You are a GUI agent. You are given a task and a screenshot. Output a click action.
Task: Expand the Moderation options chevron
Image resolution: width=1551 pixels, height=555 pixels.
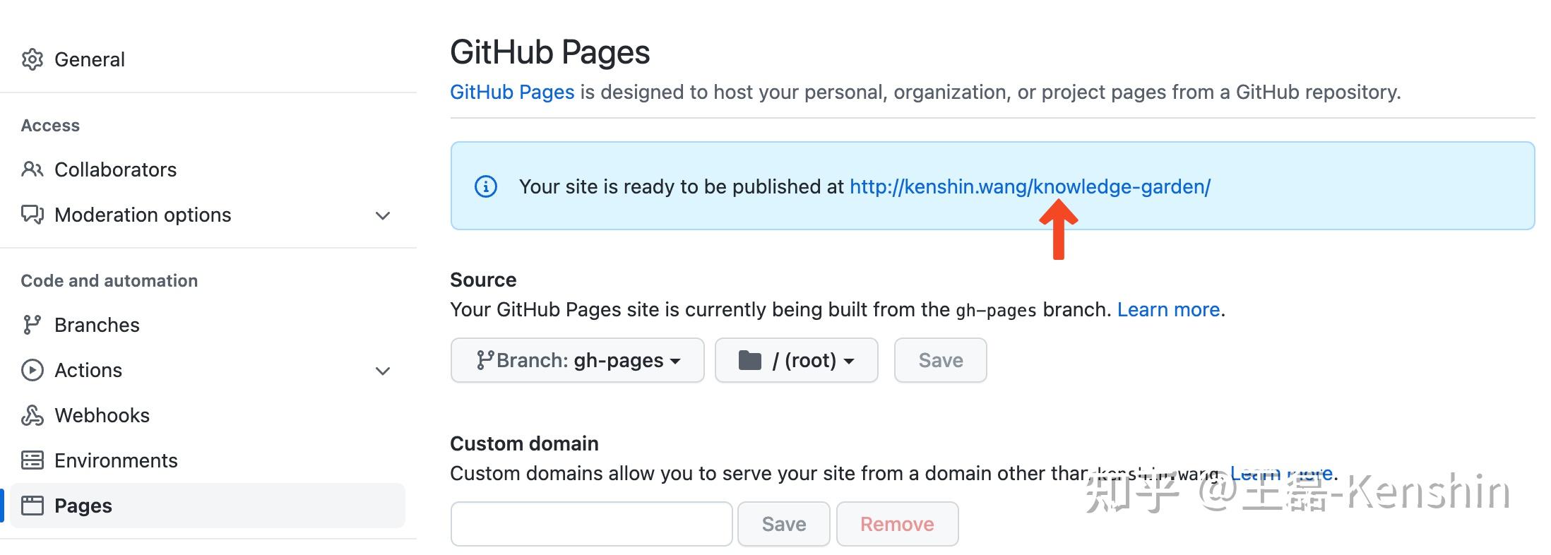point(382,215)
